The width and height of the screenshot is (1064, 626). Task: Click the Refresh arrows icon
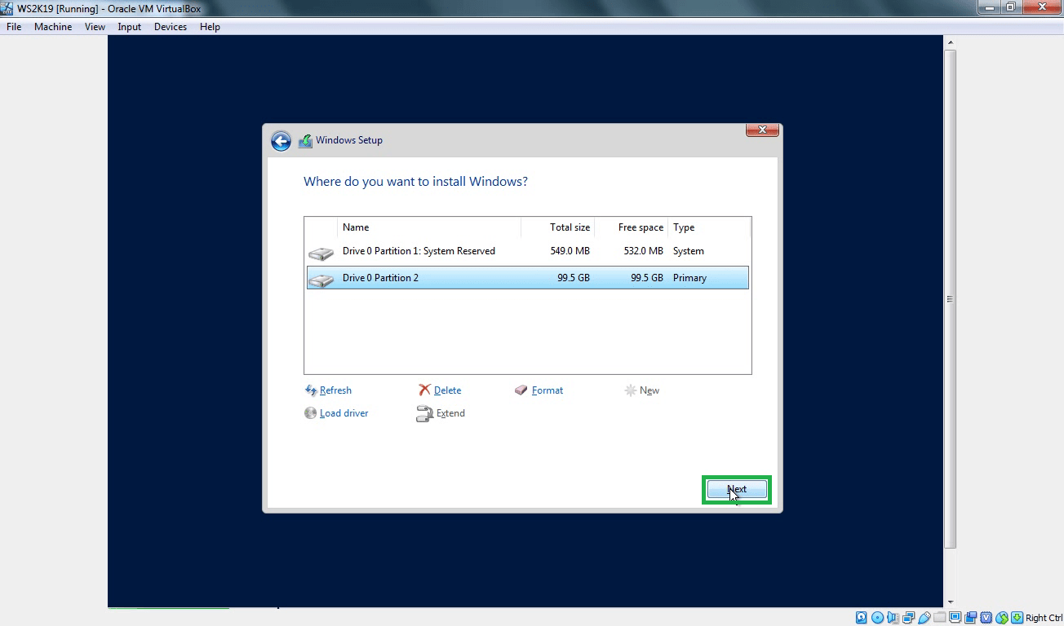click(310, 390)
